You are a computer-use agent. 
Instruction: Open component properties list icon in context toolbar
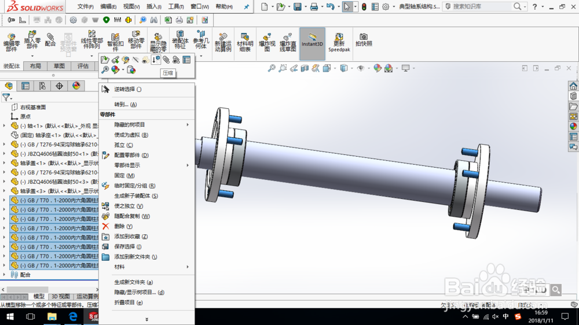coord(186,60)
